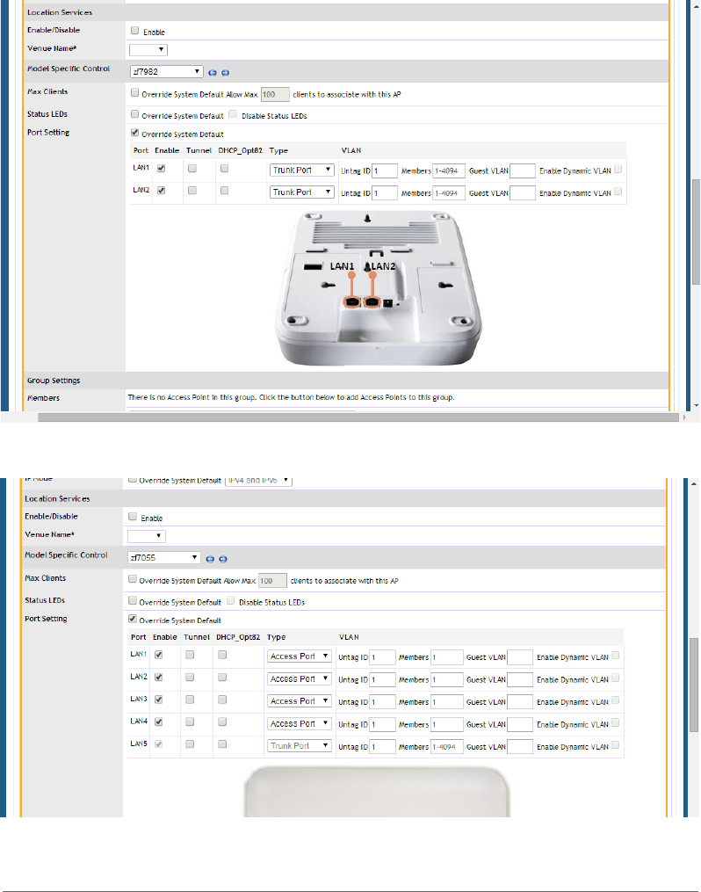This screenshot has width=701, height=892.
Task: Open LAN1 Trunk Port type dropdown for zf7982
Action: (x=301, y=170)
